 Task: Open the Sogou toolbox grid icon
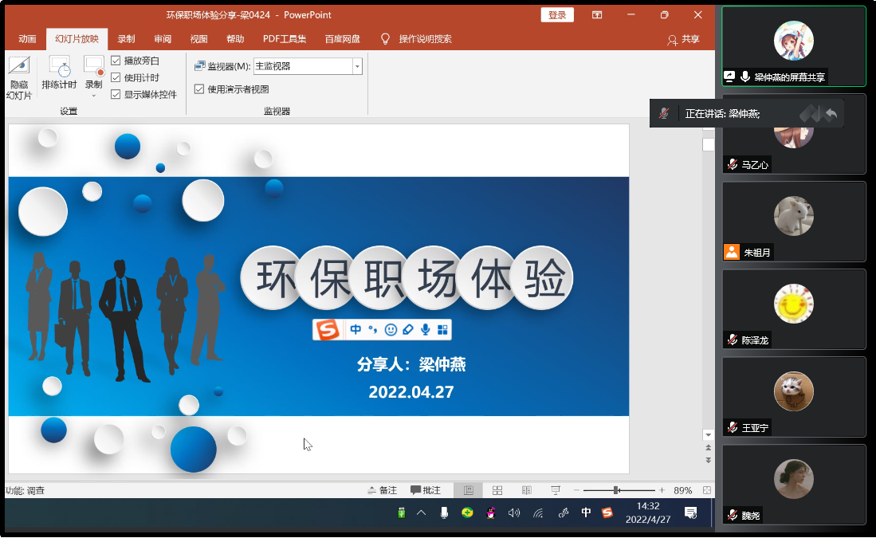[x=442, y=329]
